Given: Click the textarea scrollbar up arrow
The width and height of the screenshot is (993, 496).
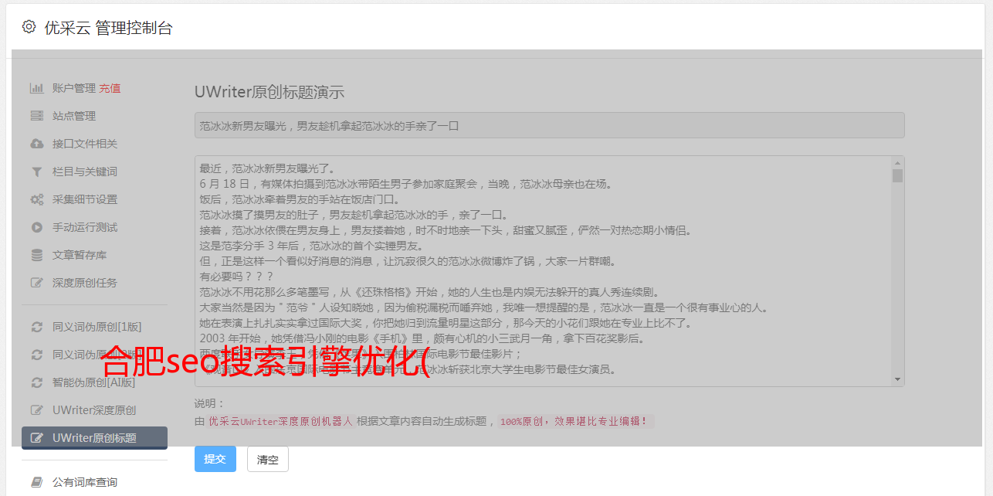Looking at the screenshot, I should pos(897,163).
